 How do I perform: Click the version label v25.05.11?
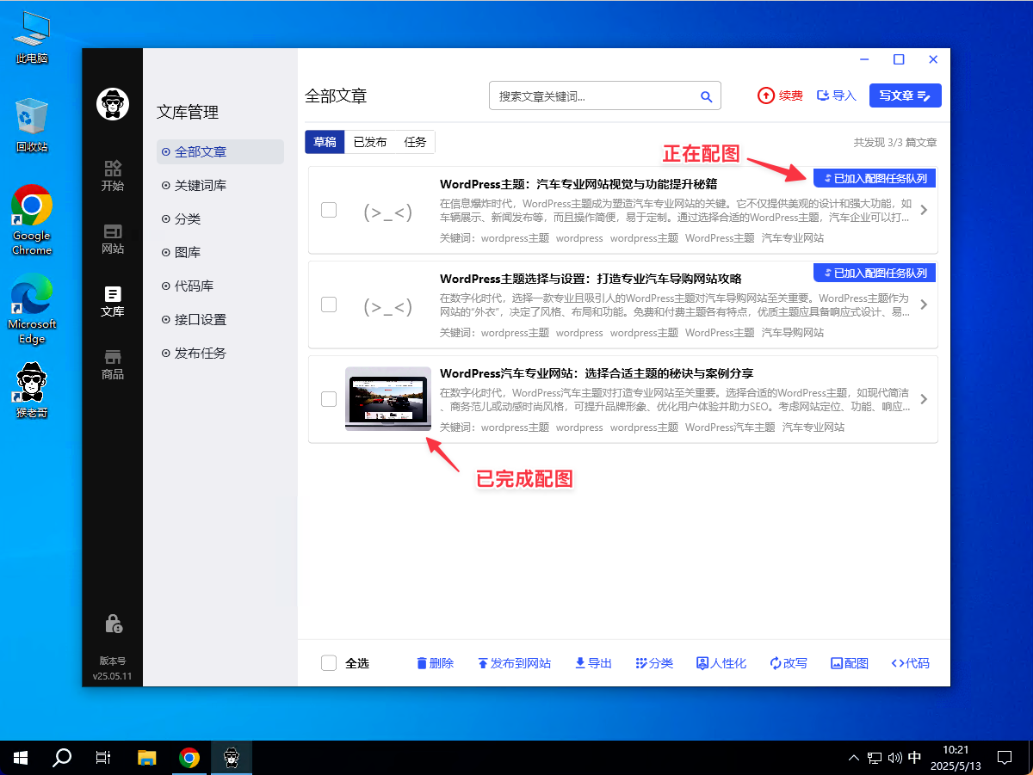[x=113, y=676]
